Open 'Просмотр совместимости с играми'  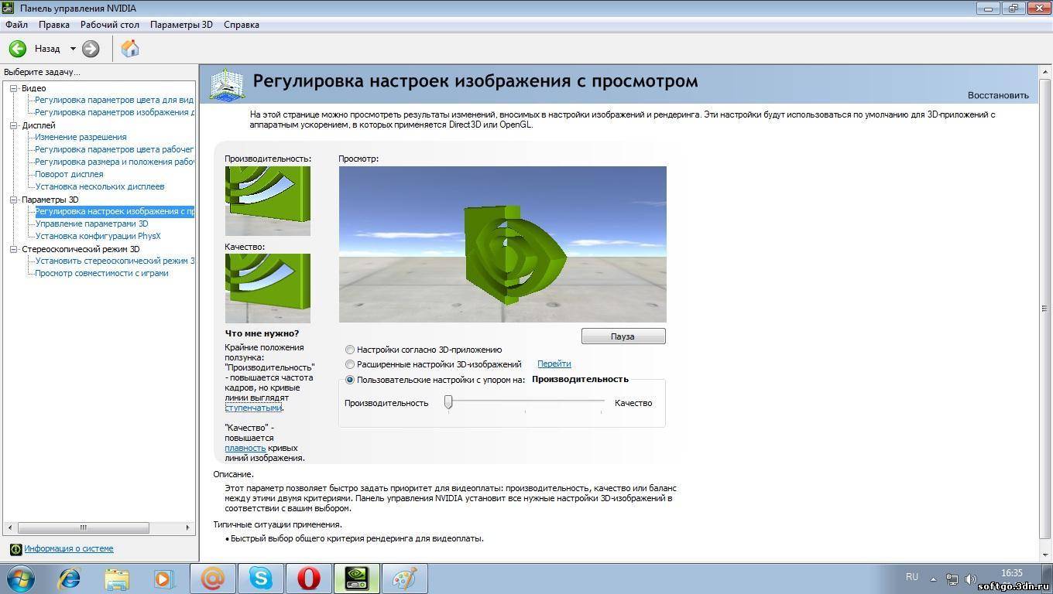click(101, 274)
